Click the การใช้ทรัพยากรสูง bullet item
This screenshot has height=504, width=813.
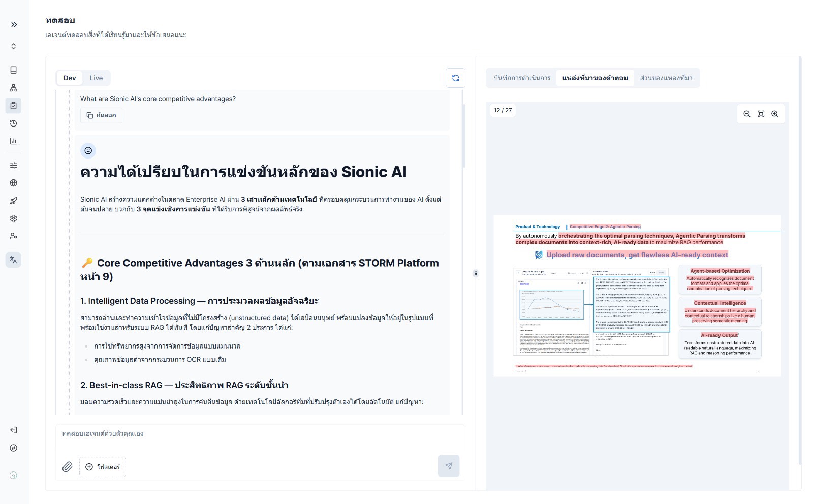(x=167, y=346)
